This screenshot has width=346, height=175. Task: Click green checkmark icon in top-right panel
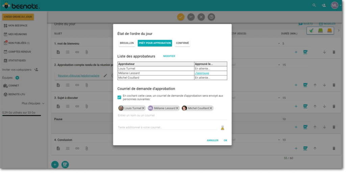point(311,31)
